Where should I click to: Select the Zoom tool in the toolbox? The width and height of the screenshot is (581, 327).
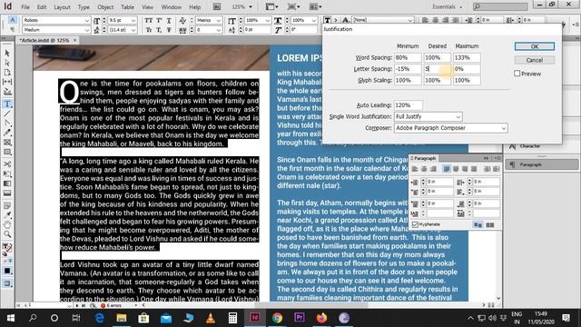pos(7,234)
